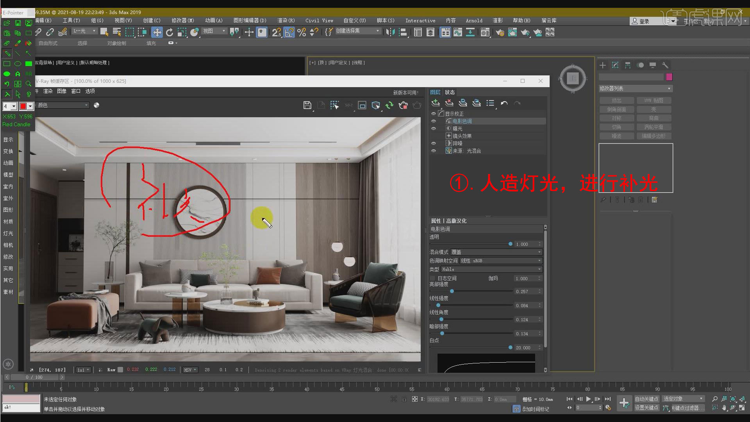
Task: Open the 类型 Hable dropdown
Action: tap(491, 269)
